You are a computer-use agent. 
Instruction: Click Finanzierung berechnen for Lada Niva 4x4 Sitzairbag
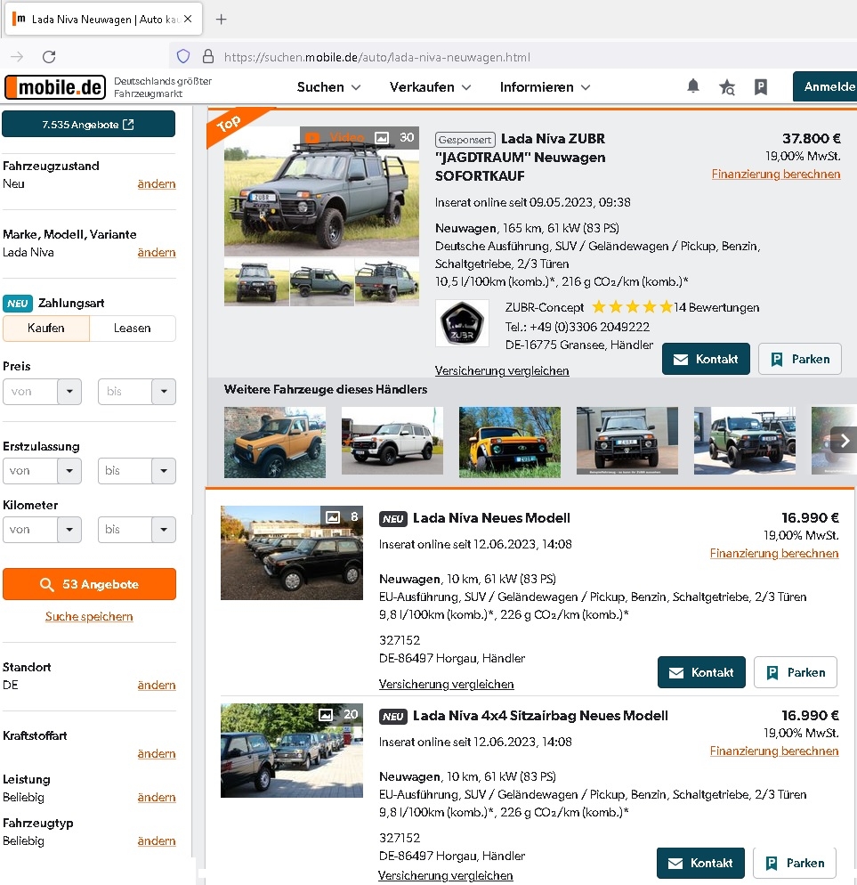click(774, 751)
